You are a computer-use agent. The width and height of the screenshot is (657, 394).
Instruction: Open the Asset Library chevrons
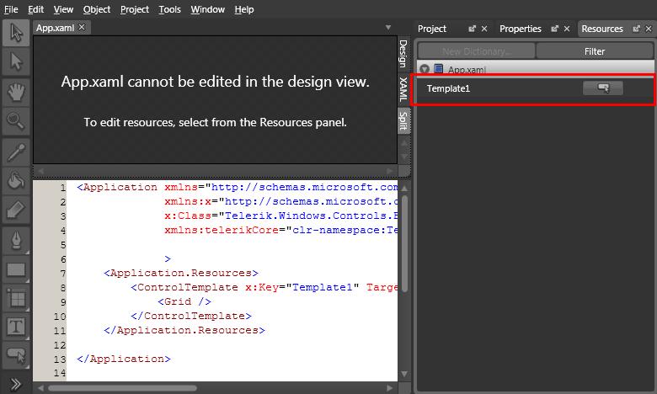(x=15, y=384)
